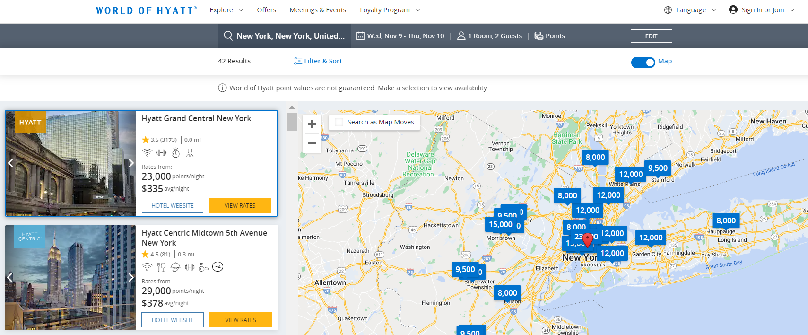Click Hyatt Centric Midtown 5th Avenue title

click(204, 238)
